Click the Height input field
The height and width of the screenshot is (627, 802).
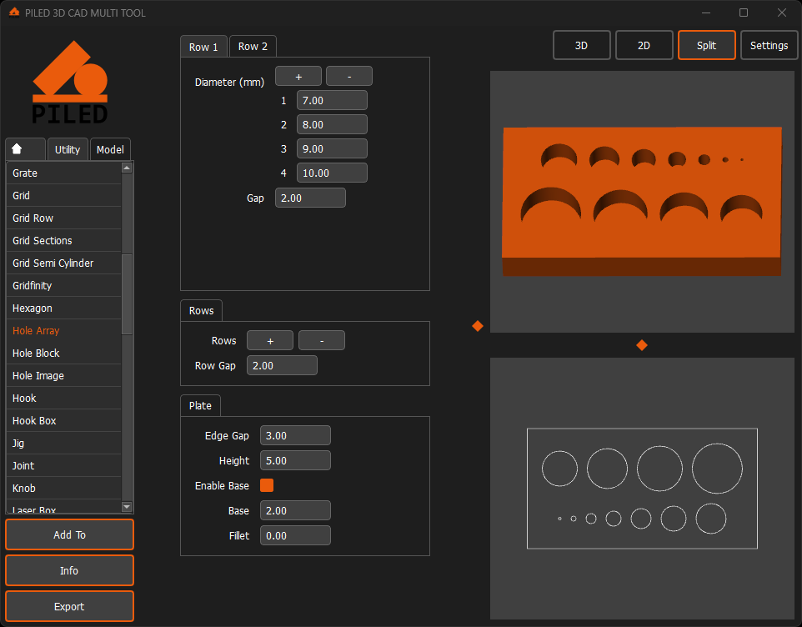point(295,460)
